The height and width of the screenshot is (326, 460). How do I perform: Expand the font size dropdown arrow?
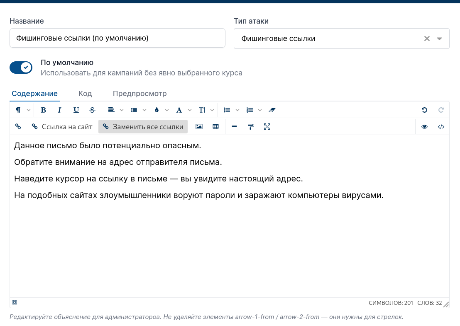213,110
